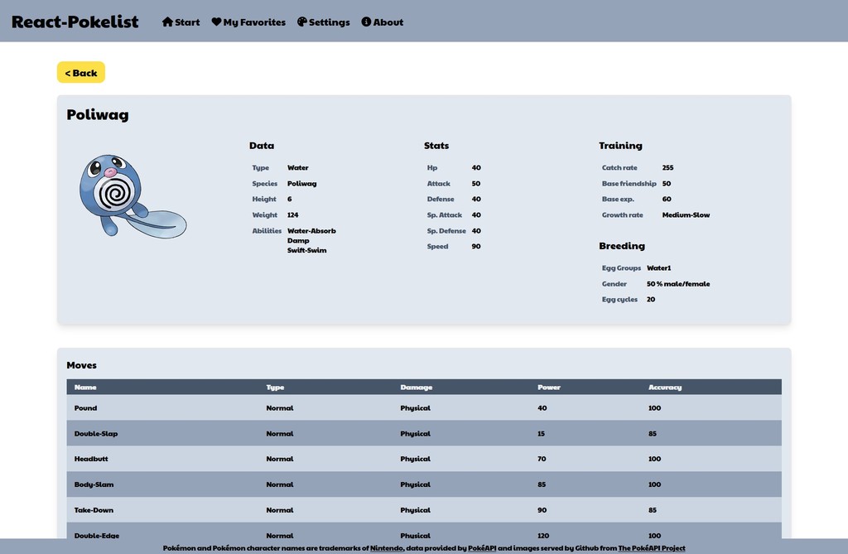Screen dimensions: 848x554
Task: Click the palette icon beside Settings
Action: pos(301,22)
